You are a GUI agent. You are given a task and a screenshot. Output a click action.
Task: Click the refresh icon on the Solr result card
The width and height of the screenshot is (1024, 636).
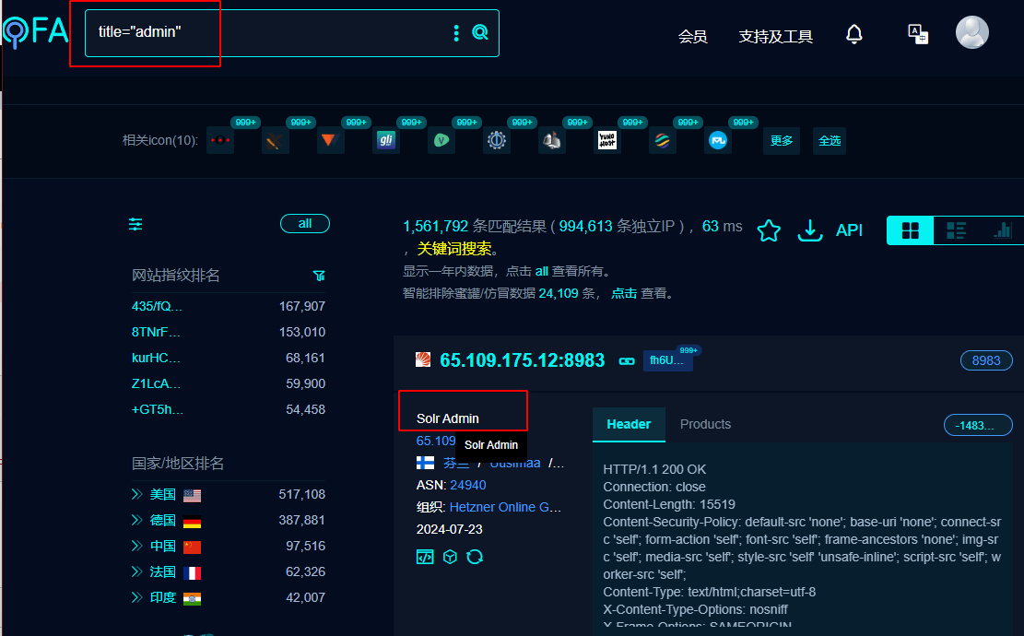[475, 557]
